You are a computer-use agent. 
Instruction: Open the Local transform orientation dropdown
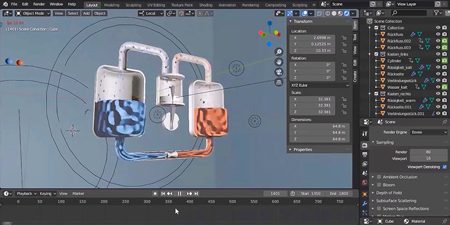point(151,13)
